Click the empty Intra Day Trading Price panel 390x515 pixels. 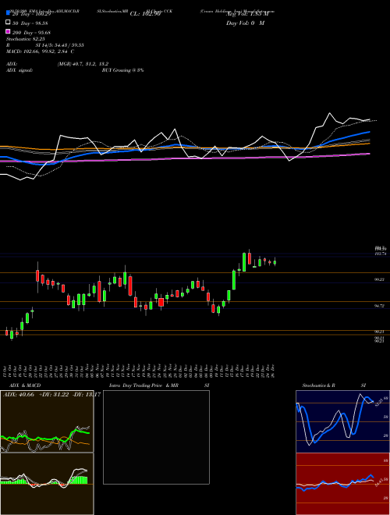(156, 437)
